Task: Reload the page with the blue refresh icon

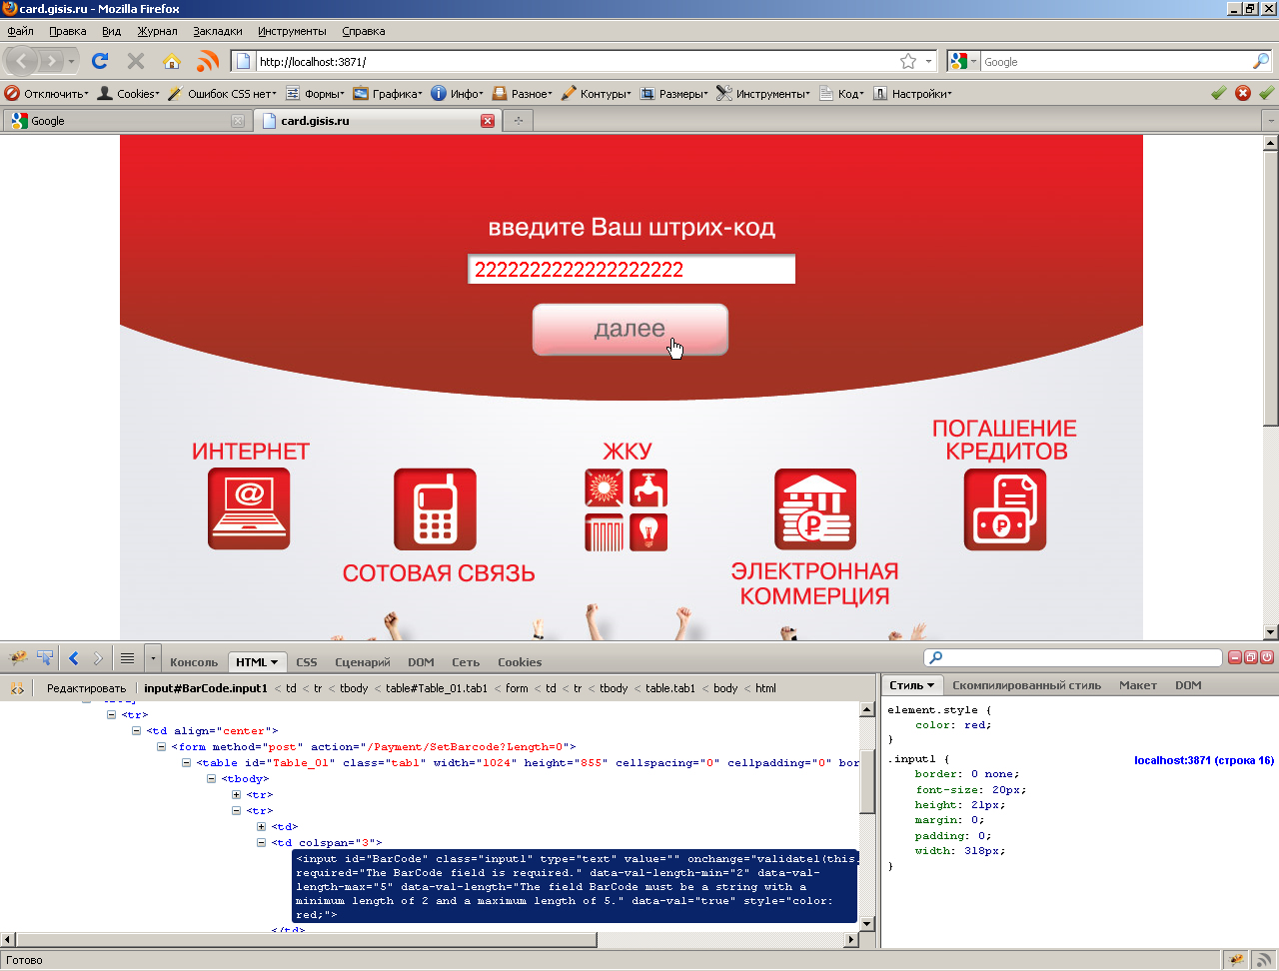Action: 100,62
